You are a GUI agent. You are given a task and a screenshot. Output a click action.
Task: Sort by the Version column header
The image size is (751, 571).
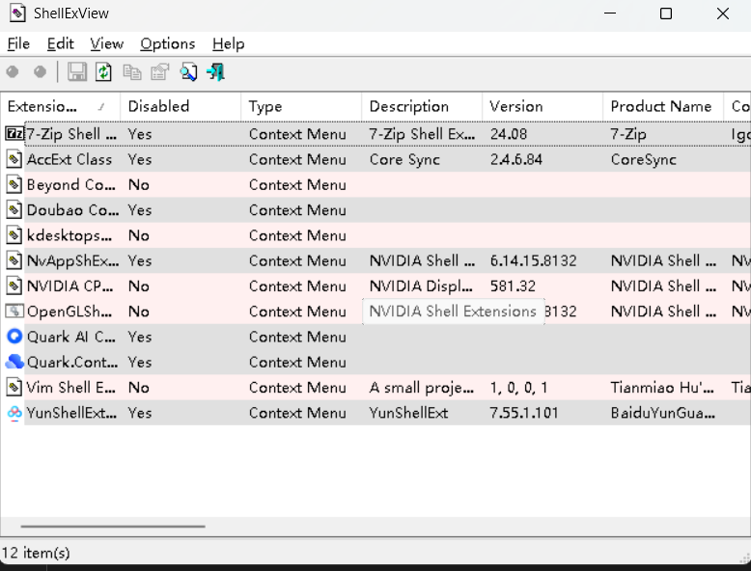coord(515,106)
